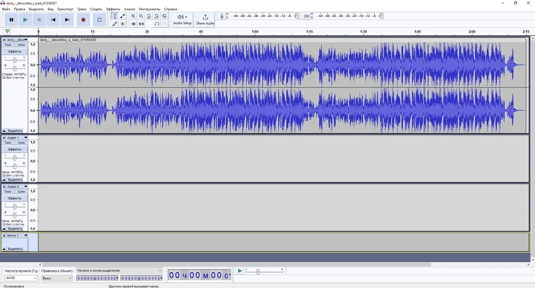Solo the Аудио 1 track
This screenshot has height=288, width=535.
point(21,143)
